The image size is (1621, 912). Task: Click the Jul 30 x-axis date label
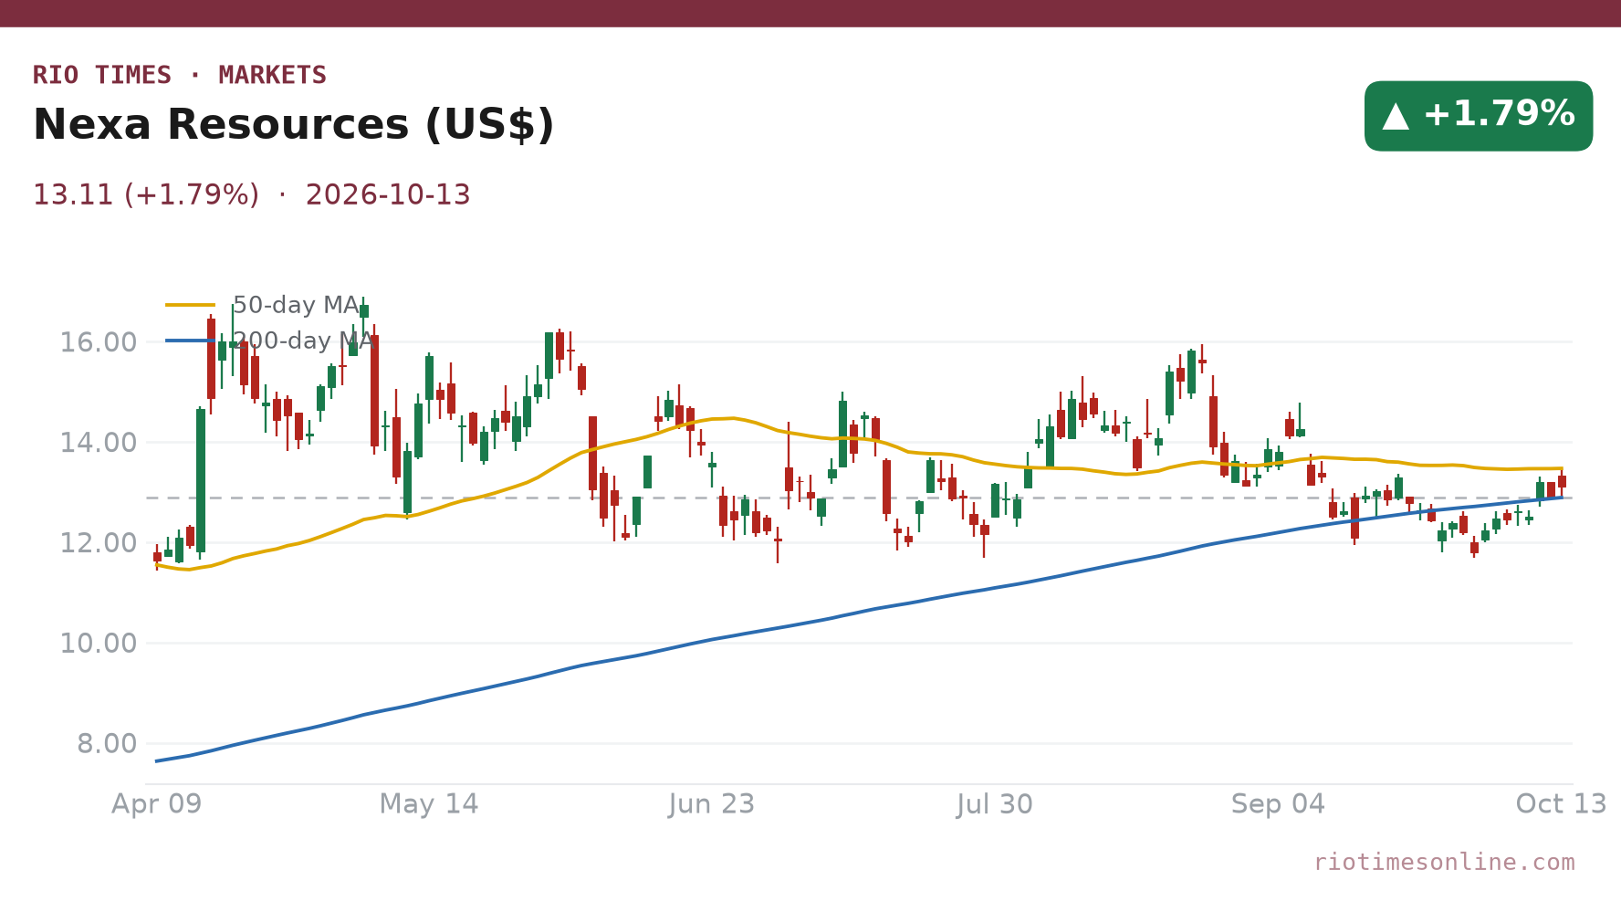point(995,804)
